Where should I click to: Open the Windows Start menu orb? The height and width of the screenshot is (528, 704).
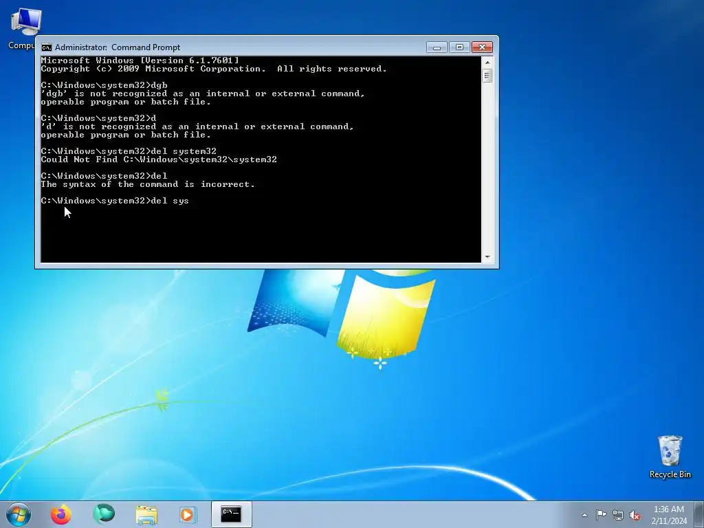click(x=19, y=514)
